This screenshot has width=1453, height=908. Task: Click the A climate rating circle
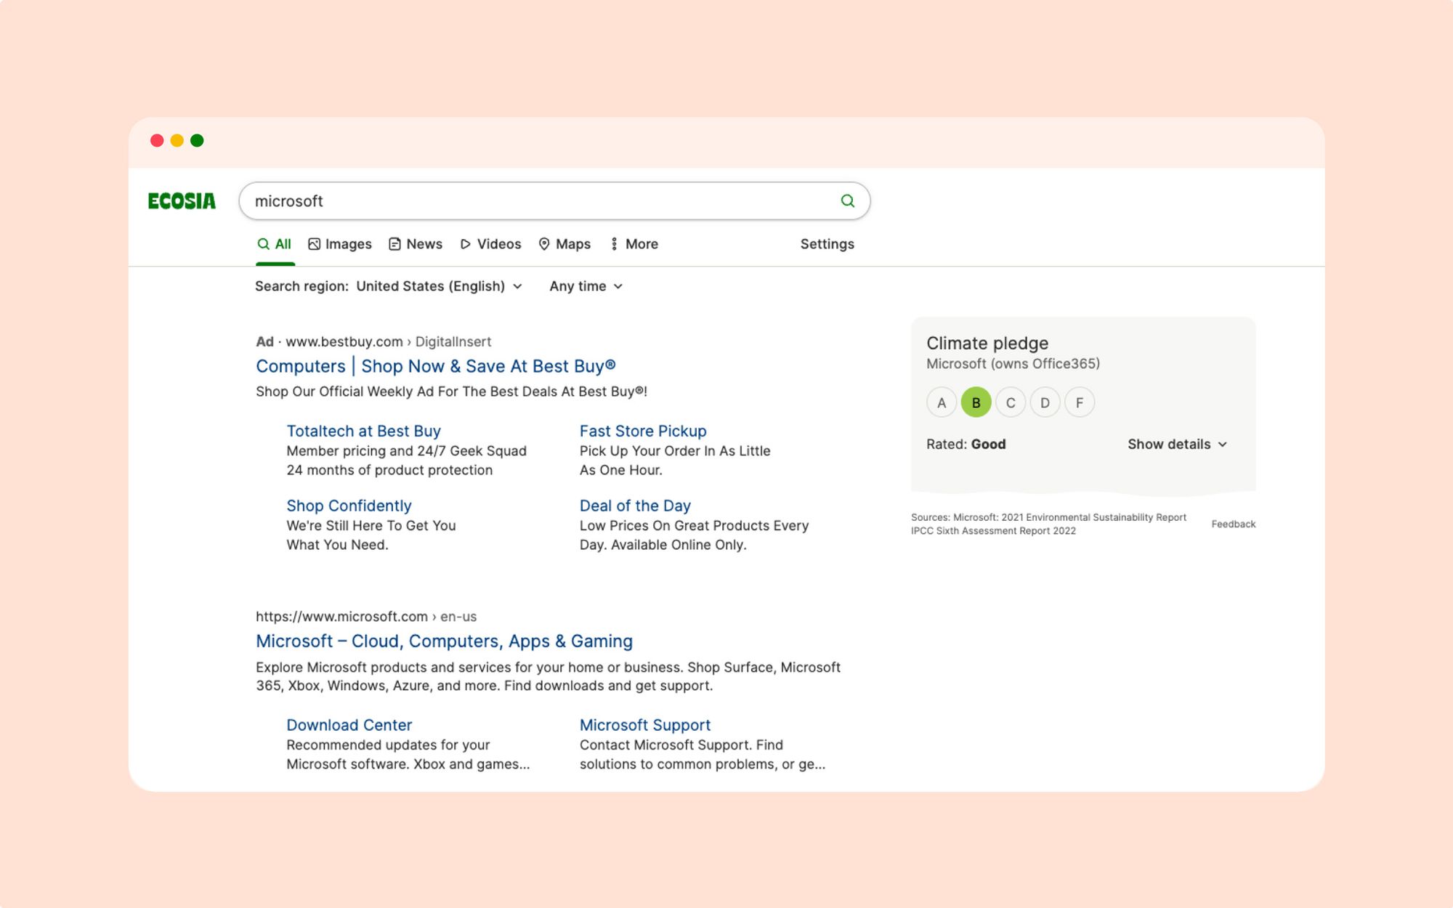click(942, 402)
